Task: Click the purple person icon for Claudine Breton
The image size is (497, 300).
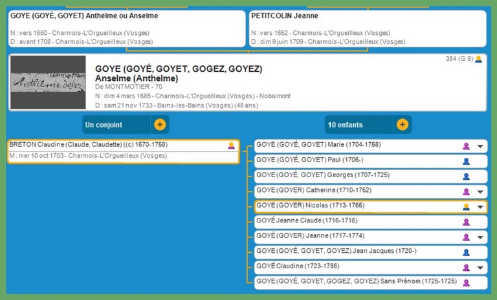Action: click(231, 145)
